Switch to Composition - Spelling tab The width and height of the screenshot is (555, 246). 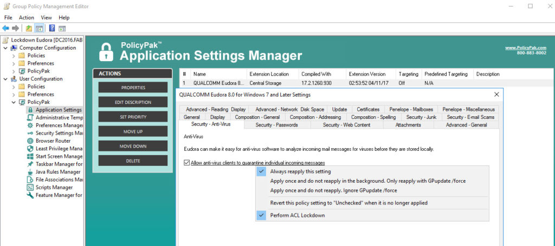coord(373,117)
